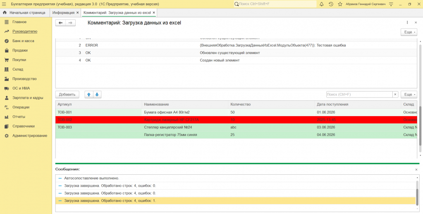Screen dimensions: 423x214
Task: Go back with left arrow button
Action: (60, 23)
